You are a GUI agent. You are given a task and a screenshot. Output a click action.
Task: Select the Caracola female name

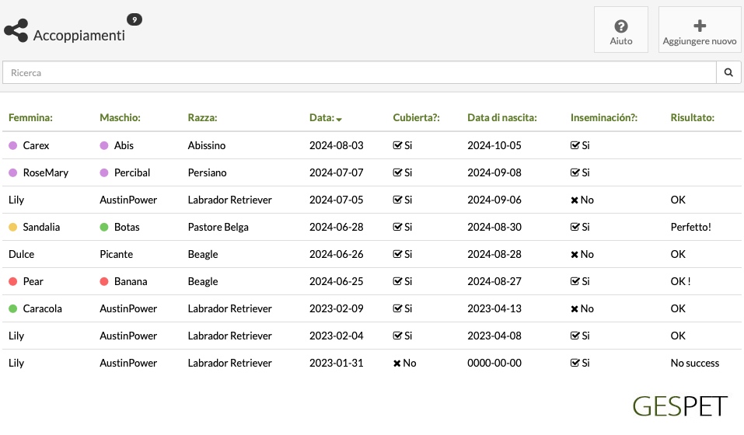point(42,308)
